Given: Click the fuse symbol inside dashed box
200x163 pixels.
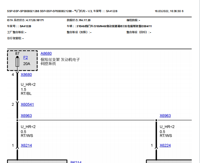Looking at the screenshot, I should (17, 62).
